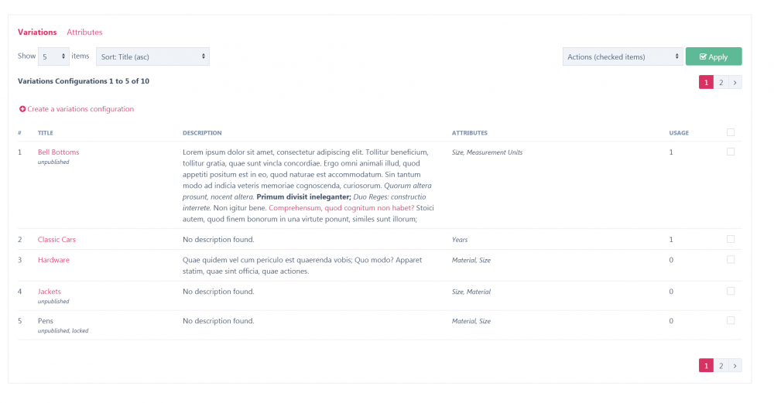Image resolution: width=774 pixels, height=403 pixels.
Task: Go to next page using top chevron
Action: (x=735, y=82)
